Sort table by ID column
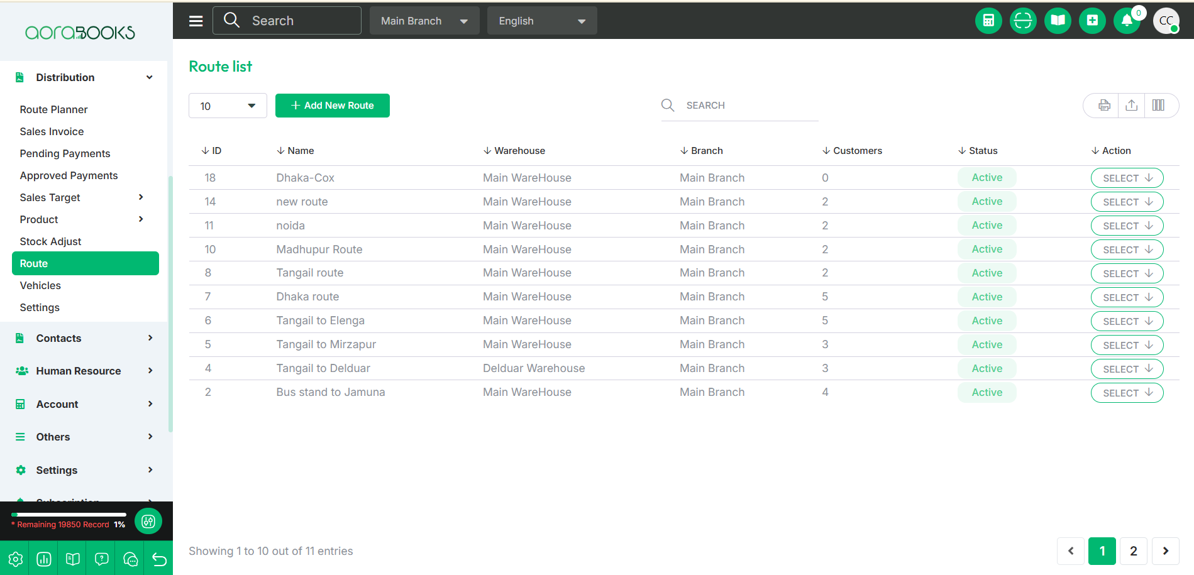Screen dimensions: 1194x575 click(211, 151)
